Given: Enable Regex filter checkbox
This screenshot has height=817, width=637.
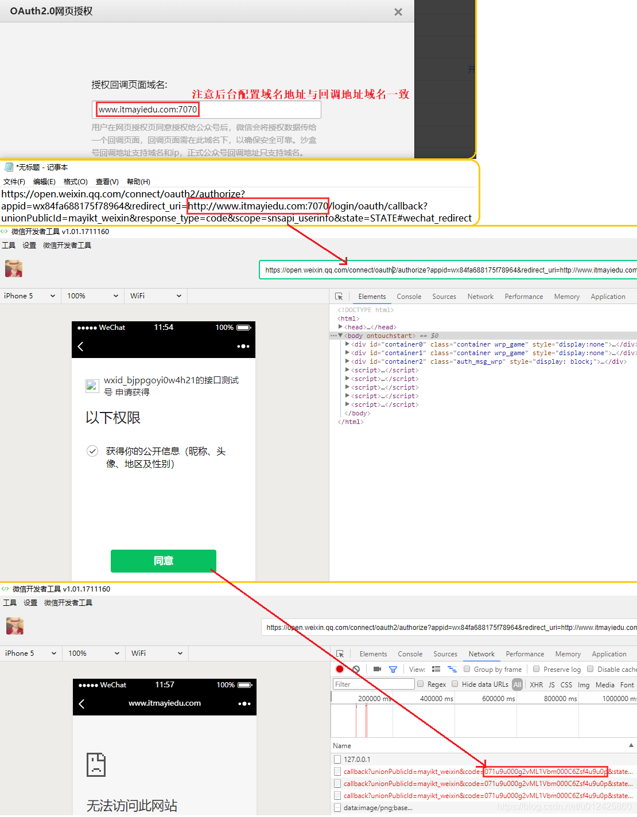Looking at the screenshot, I should pos(421,684).
